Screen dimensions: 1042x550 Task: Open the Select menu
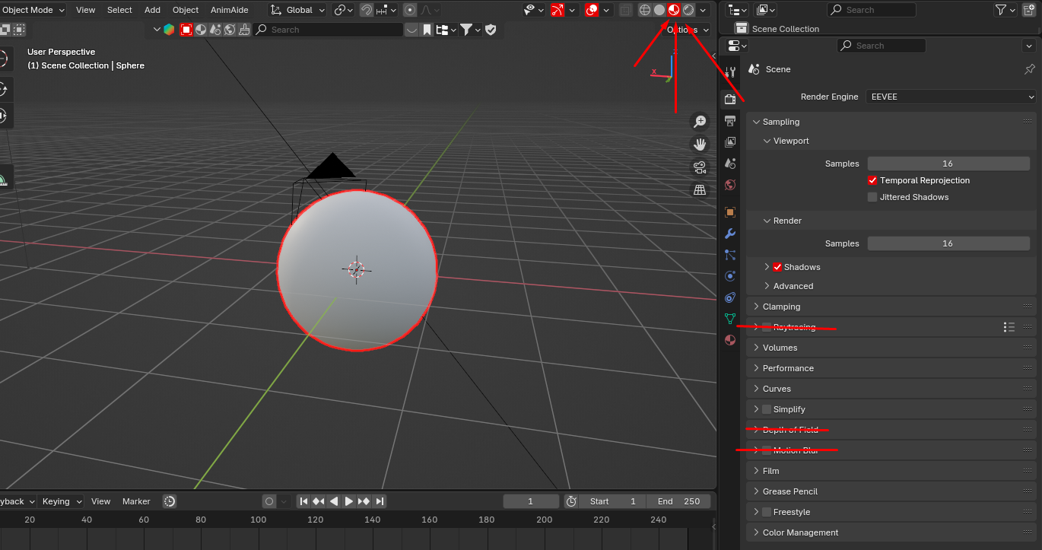(119, 10)
